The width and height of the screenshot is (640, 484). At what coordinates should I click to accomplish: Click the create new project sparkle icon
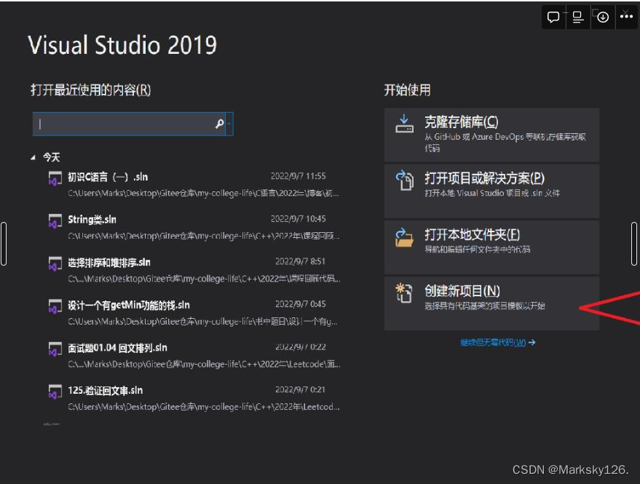(403, 293)
